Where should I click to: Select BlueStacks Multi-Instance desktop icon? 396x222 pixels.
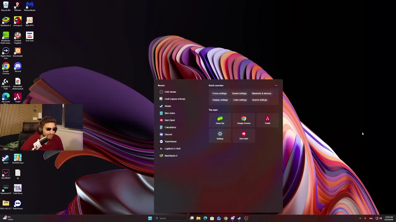pos(6,38)
